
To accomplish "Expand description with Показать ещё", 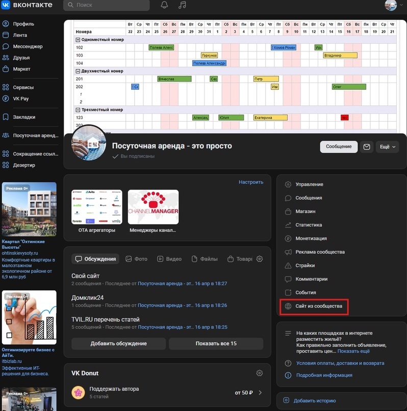I will 353,351.
